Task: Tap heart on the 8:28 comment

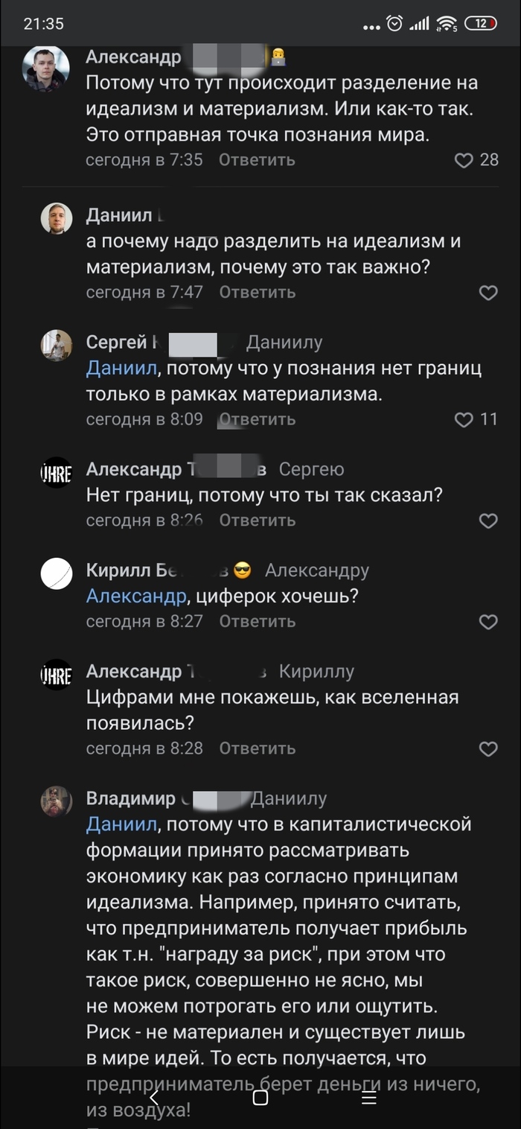Action: click(x=488, y=748)
